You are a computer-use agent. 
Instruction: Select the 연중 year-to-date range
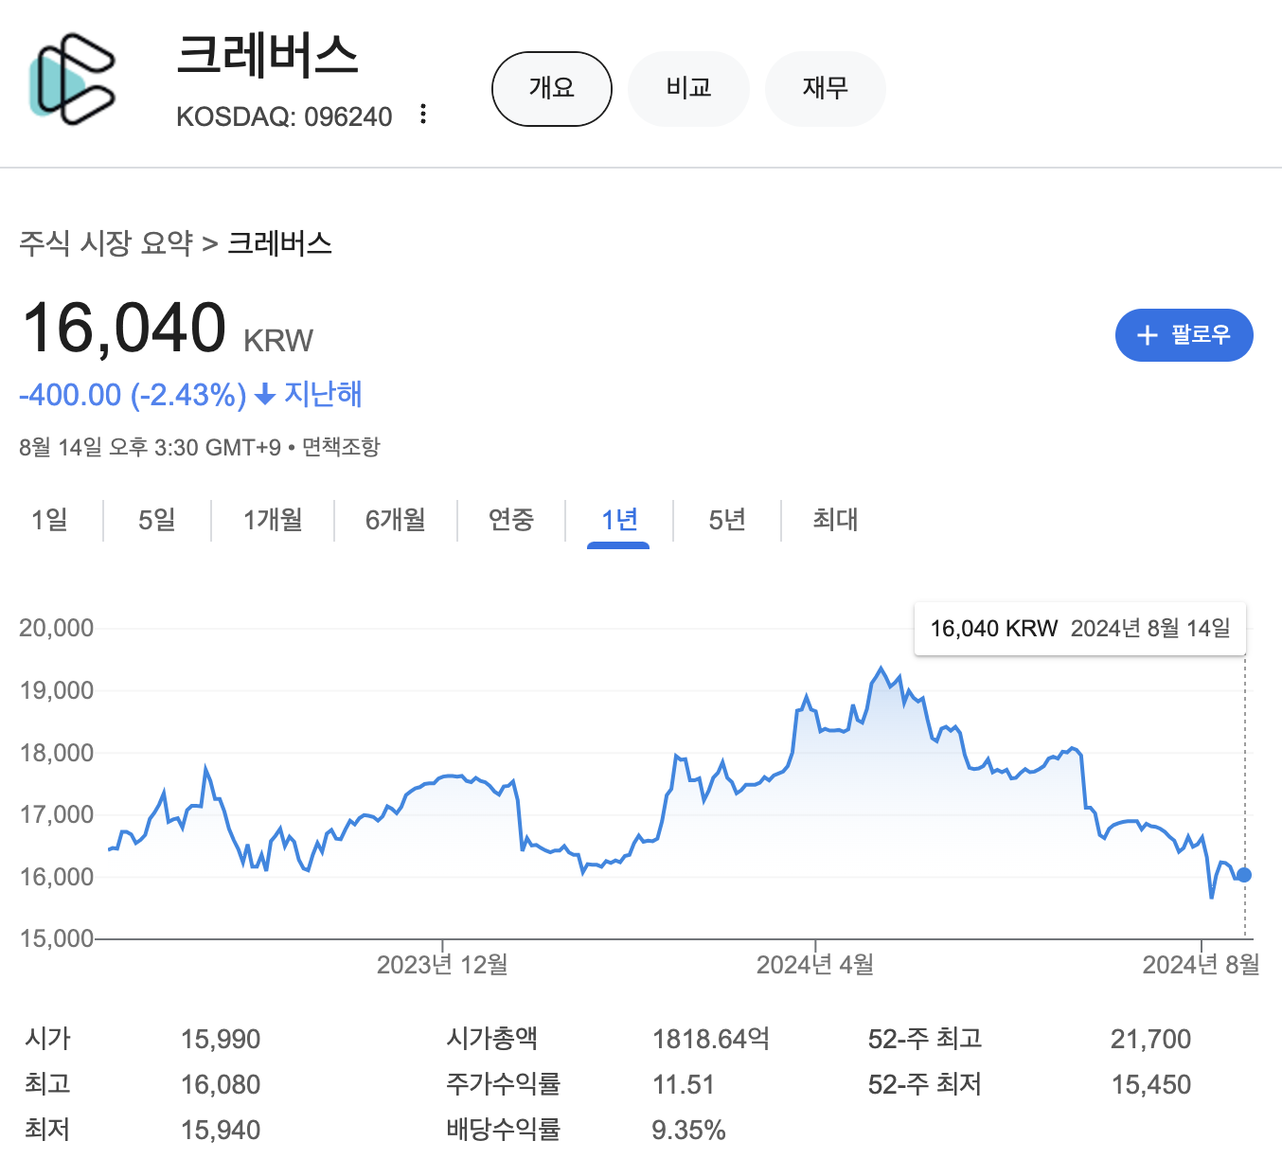point(511,520)
